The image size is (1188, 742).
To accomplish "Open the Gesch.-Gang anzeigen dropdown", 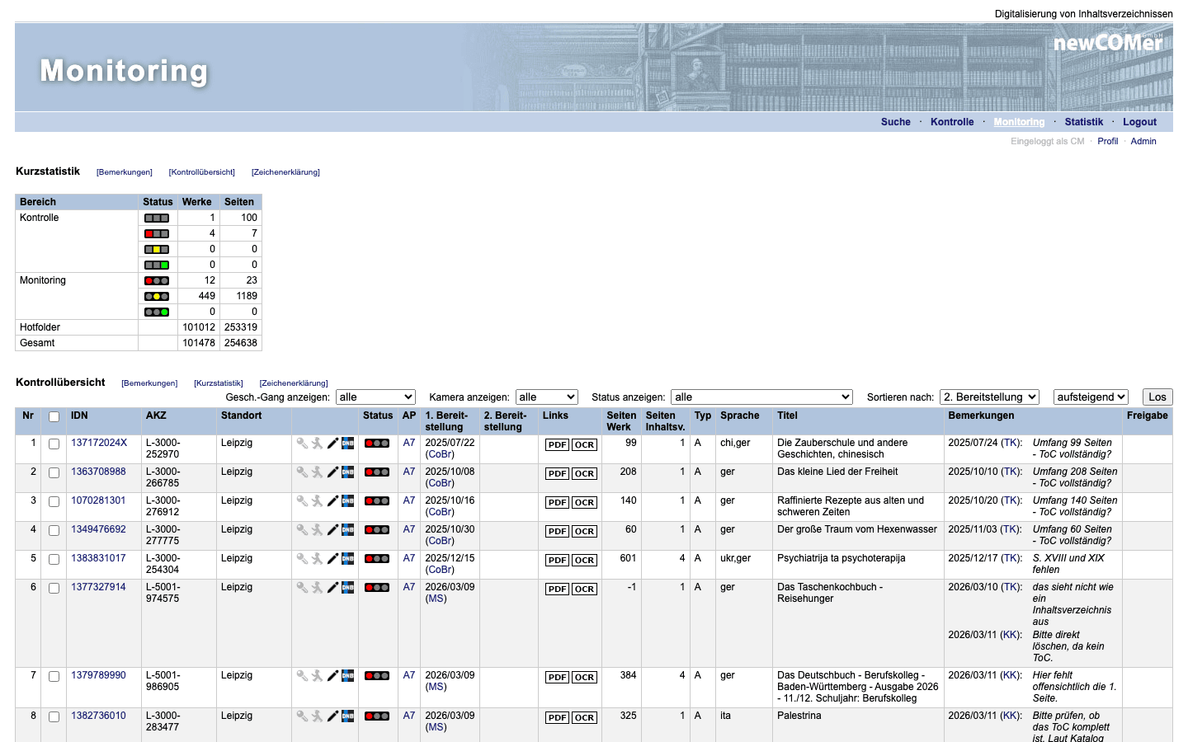I will click(375, 397).
